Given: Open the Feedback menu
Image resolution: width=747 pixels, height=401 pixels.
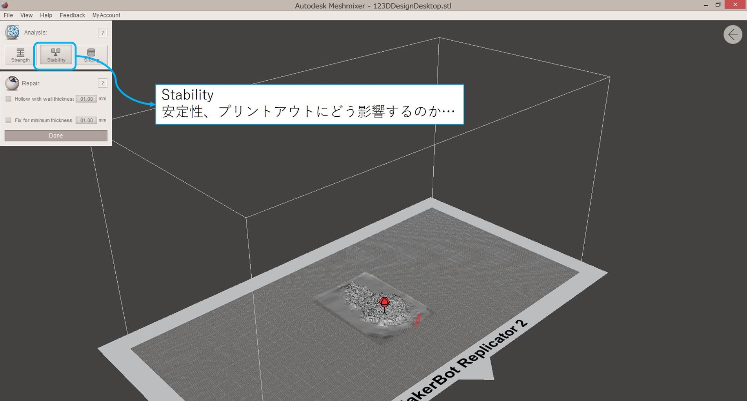Looking at the screenshot, I should point(72,15).
